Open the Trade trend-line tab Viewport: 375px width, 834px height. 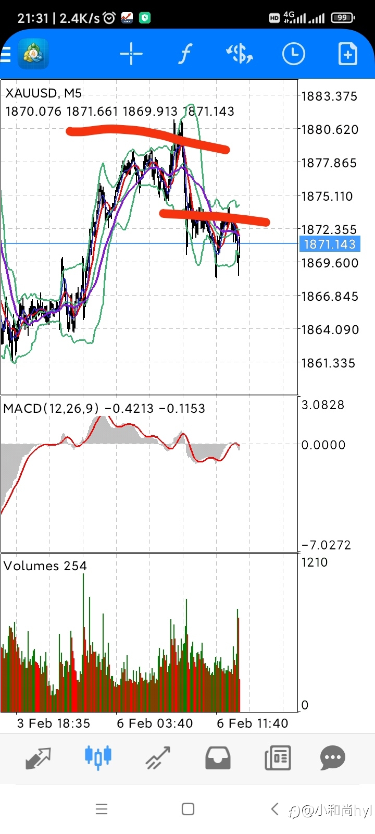(x=158, y=758)
